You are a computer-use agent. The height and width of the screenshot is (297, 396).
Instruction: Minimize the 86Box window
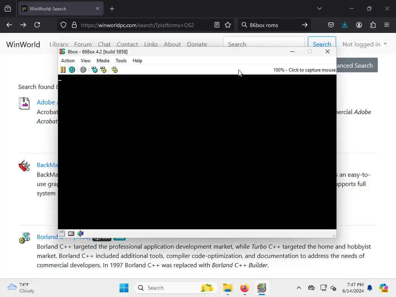[292, 51]
